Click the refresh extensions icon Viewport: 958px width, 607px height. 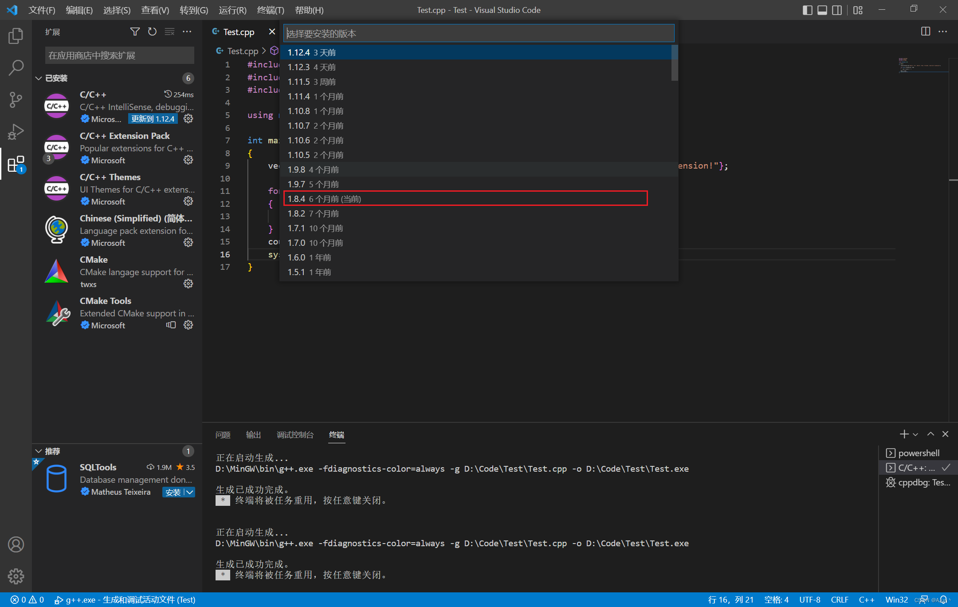[152, 32]
